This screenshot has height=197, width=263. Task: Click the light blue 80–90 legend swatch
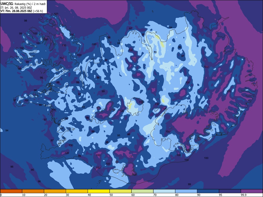[186, 191]
